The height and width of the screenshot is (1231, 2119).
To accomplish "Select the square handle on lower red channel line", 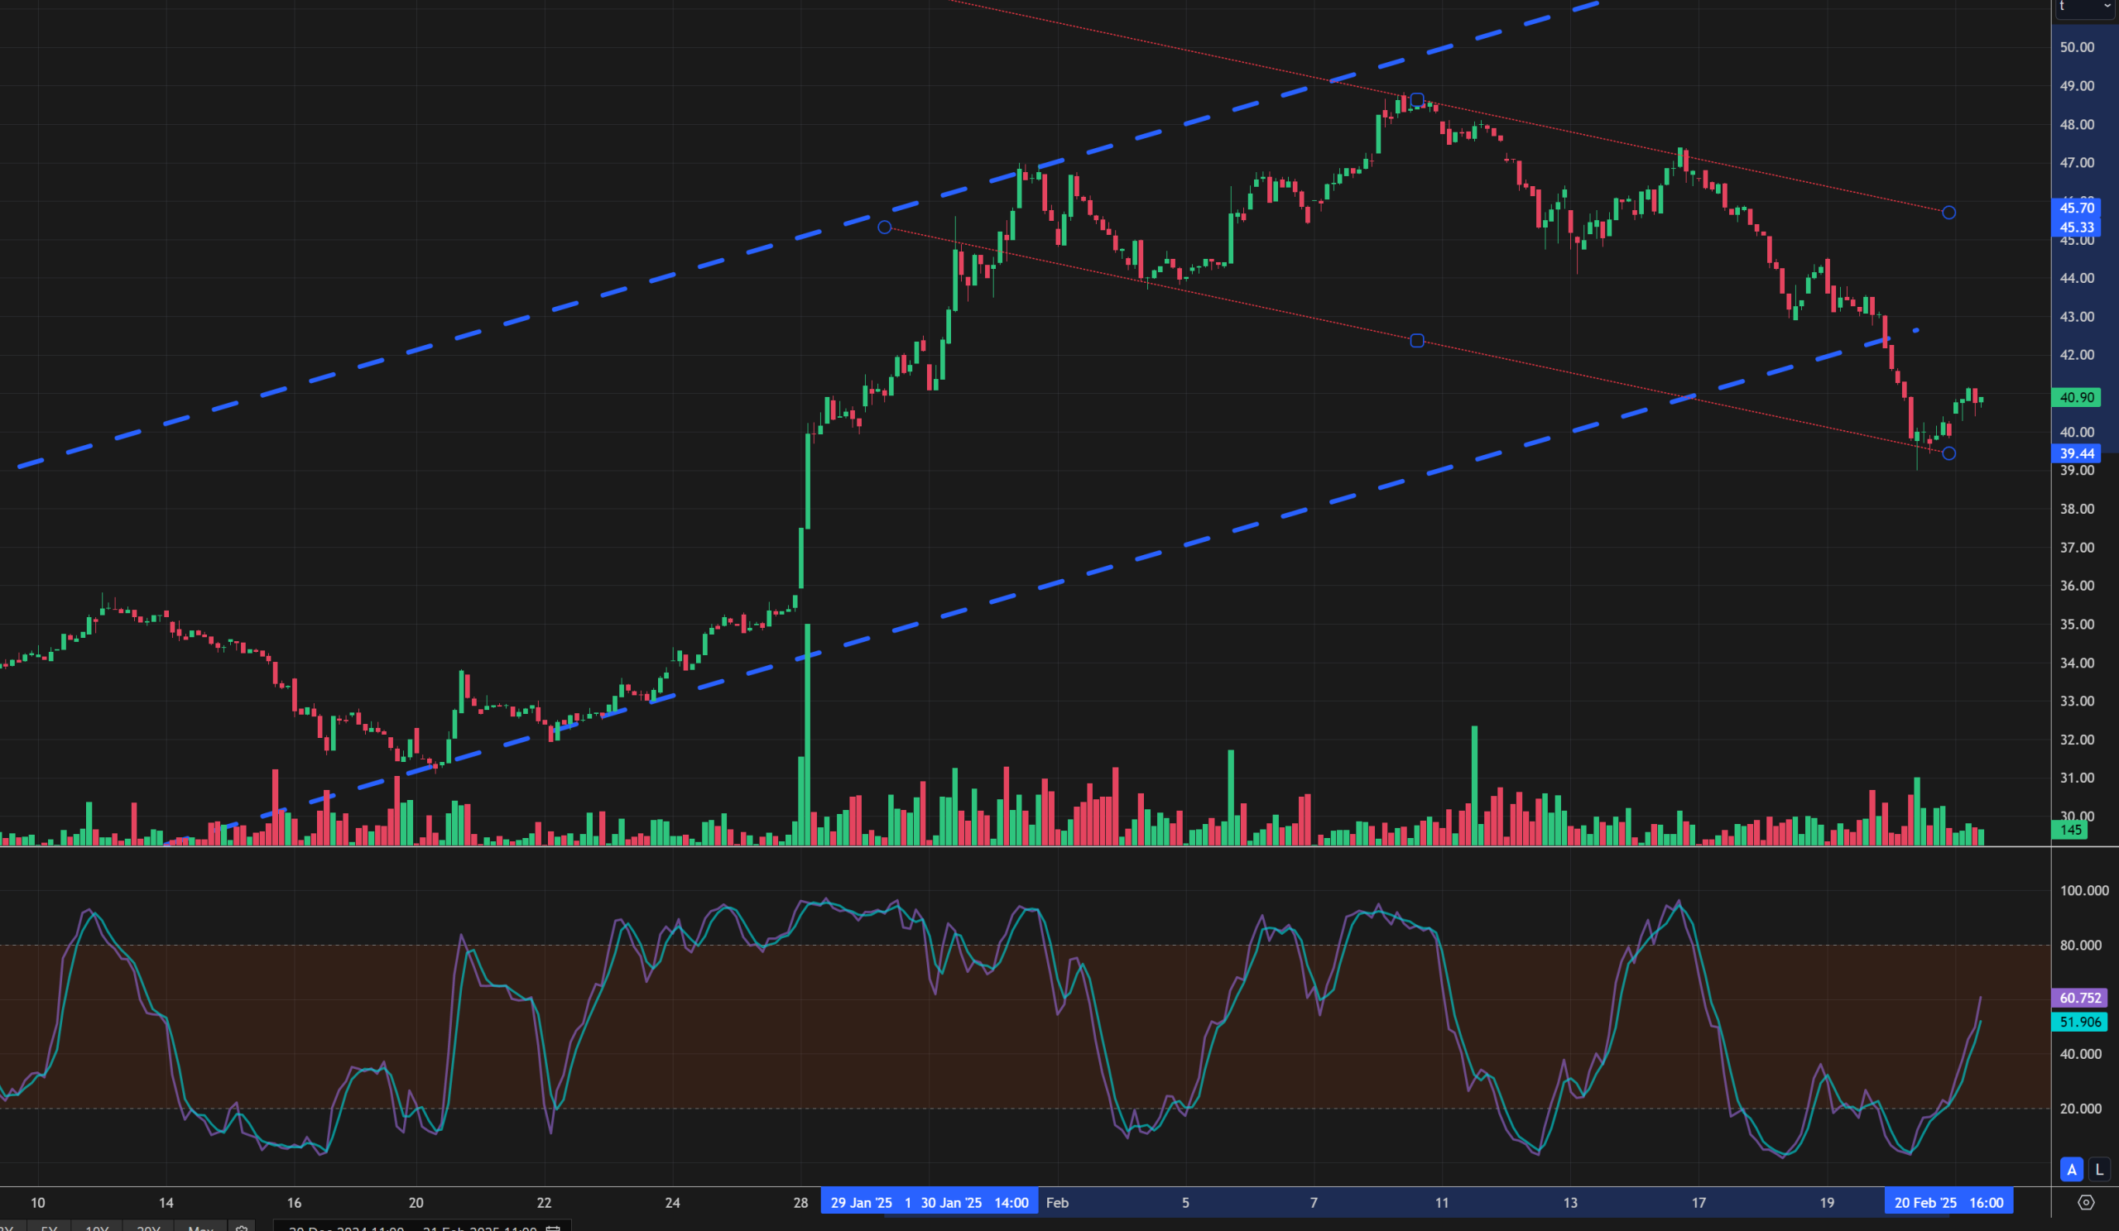I will coord(1417,341).
